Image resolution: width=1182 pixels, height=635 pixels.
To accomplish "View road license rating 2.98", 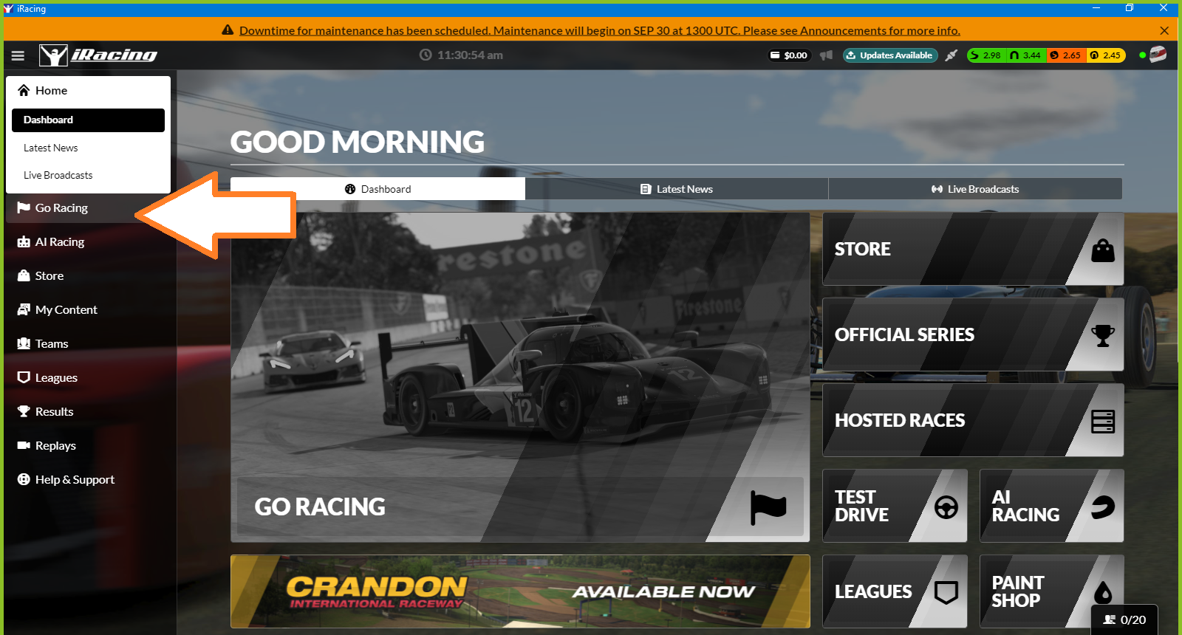I will tap(985, 55).
